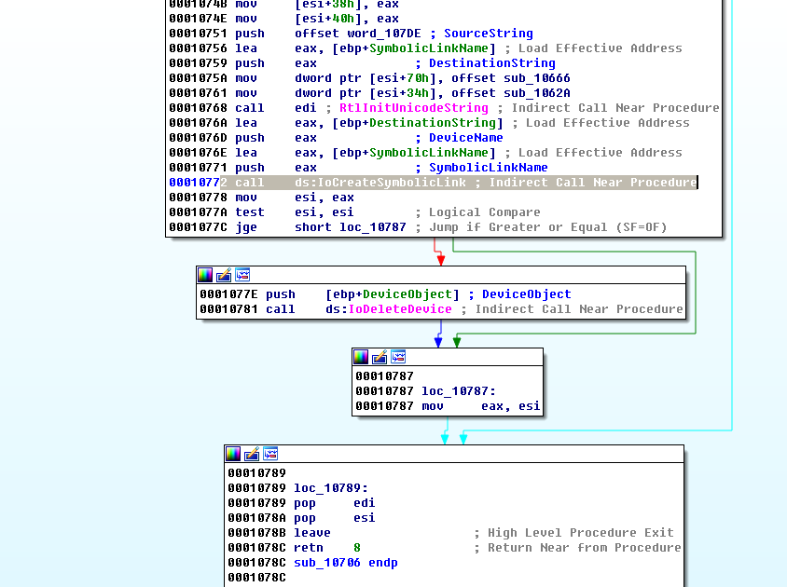The image size is (787, 587).
Task: Click the RtlInitUnicodeString function name
Action: pyautogui.click(x=414, y=108)
